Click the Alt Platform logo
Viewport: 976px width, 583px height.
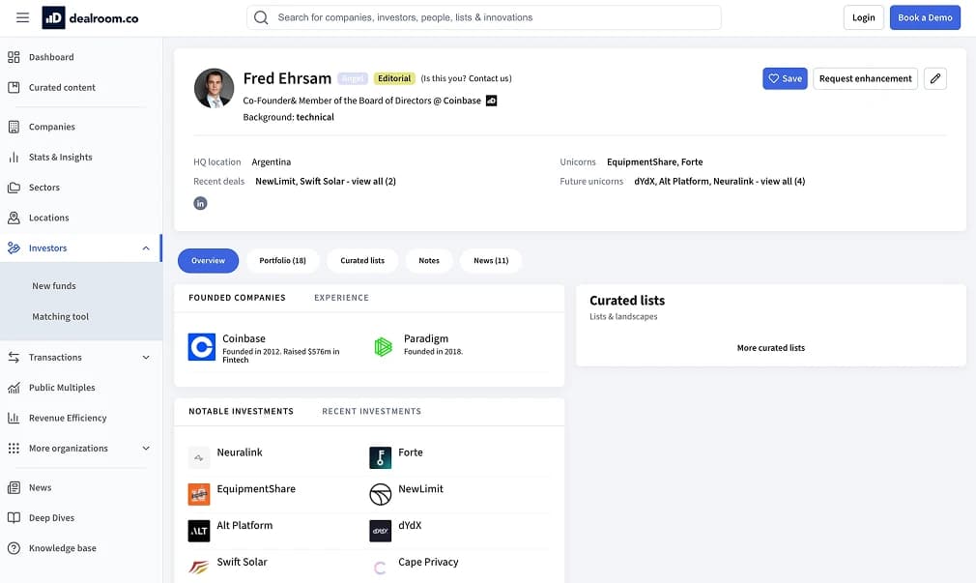click(x=199, y=532)
